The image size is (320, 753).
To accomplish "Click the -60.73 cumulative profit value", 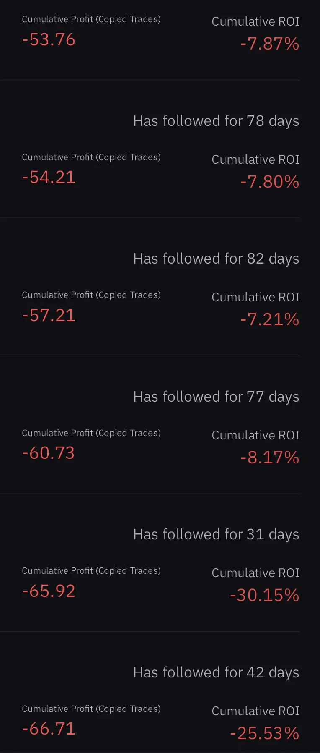I will 48,453.
